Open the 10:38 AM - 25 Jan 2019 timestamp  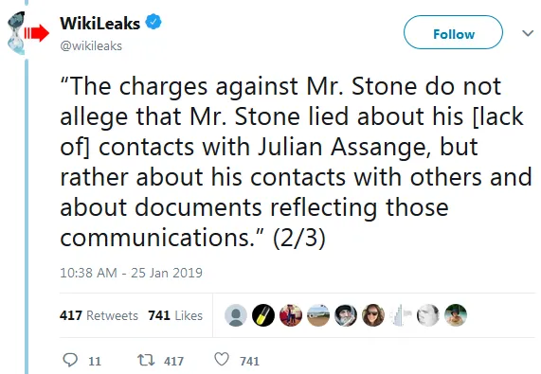point(131,273)
